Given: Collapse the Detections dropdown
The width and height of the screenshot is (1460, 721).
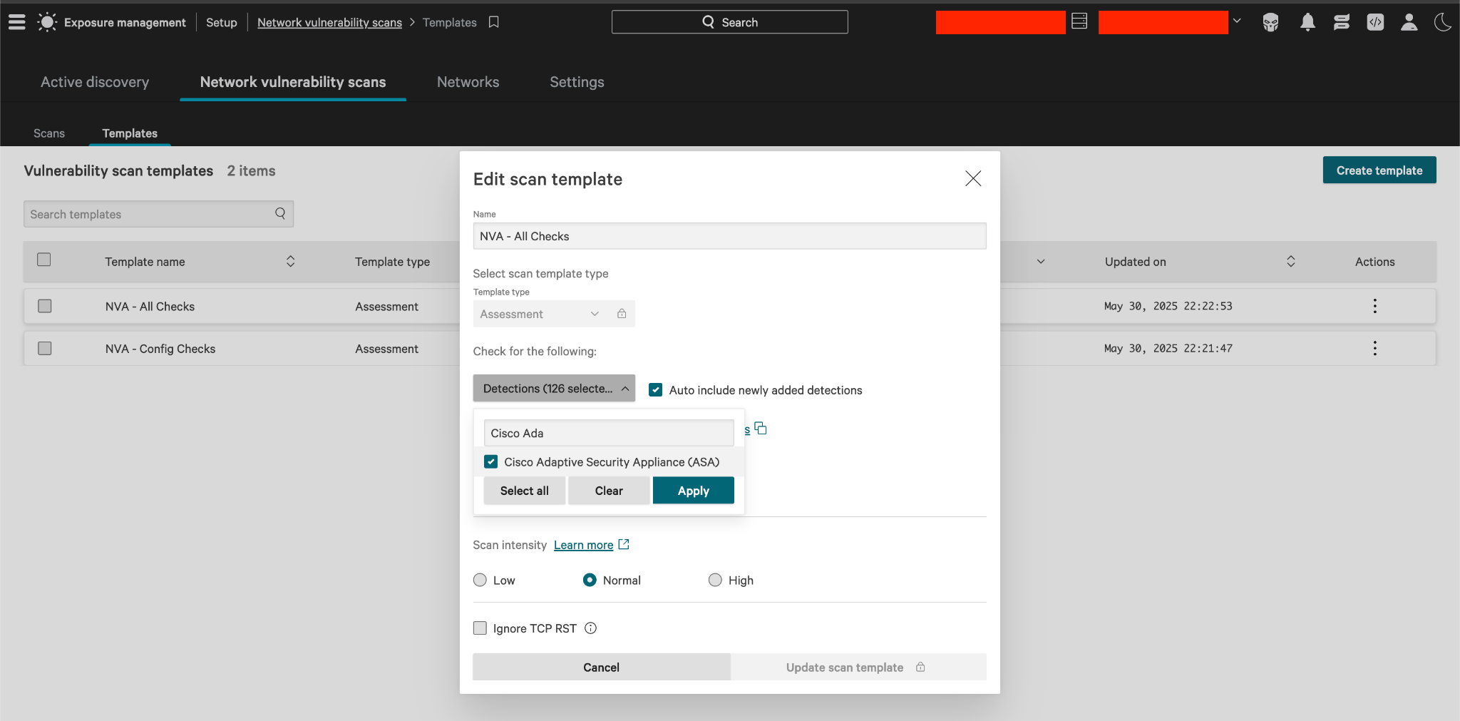Looking at the screenshot, I should (x=554, y=388).
